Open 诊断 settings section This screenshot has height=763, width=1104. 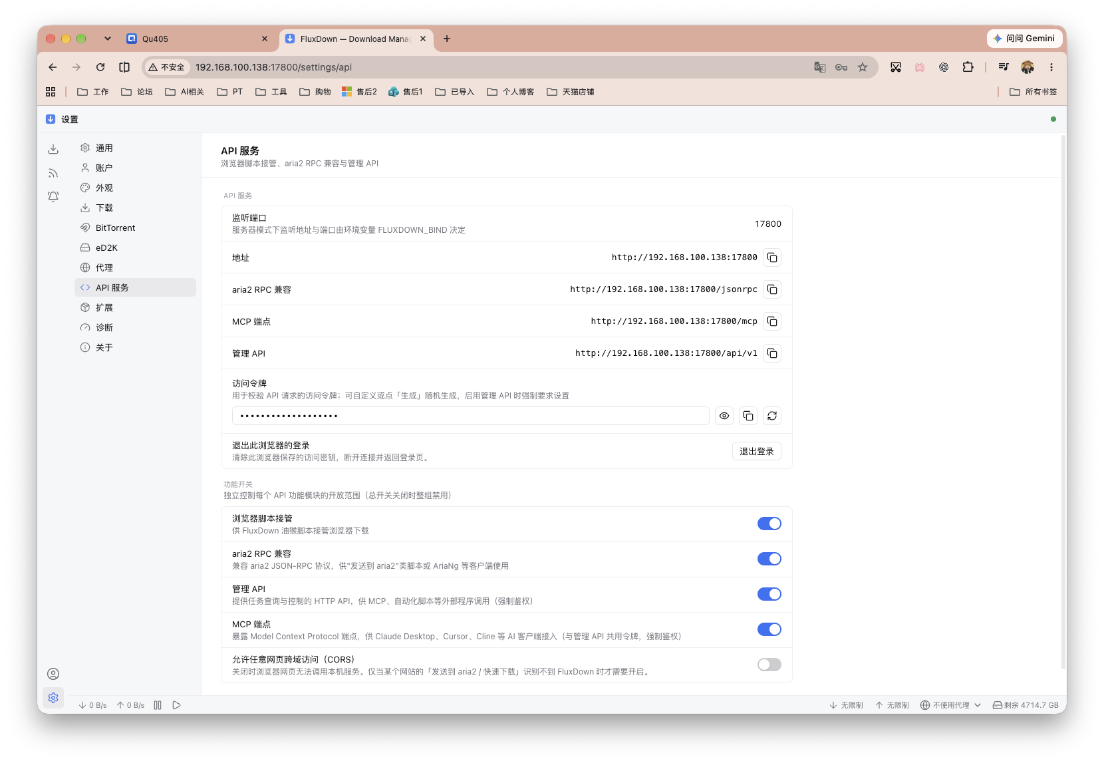136,327
